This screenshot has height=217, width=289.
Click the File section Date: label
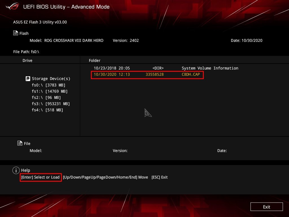click(222, 151)
